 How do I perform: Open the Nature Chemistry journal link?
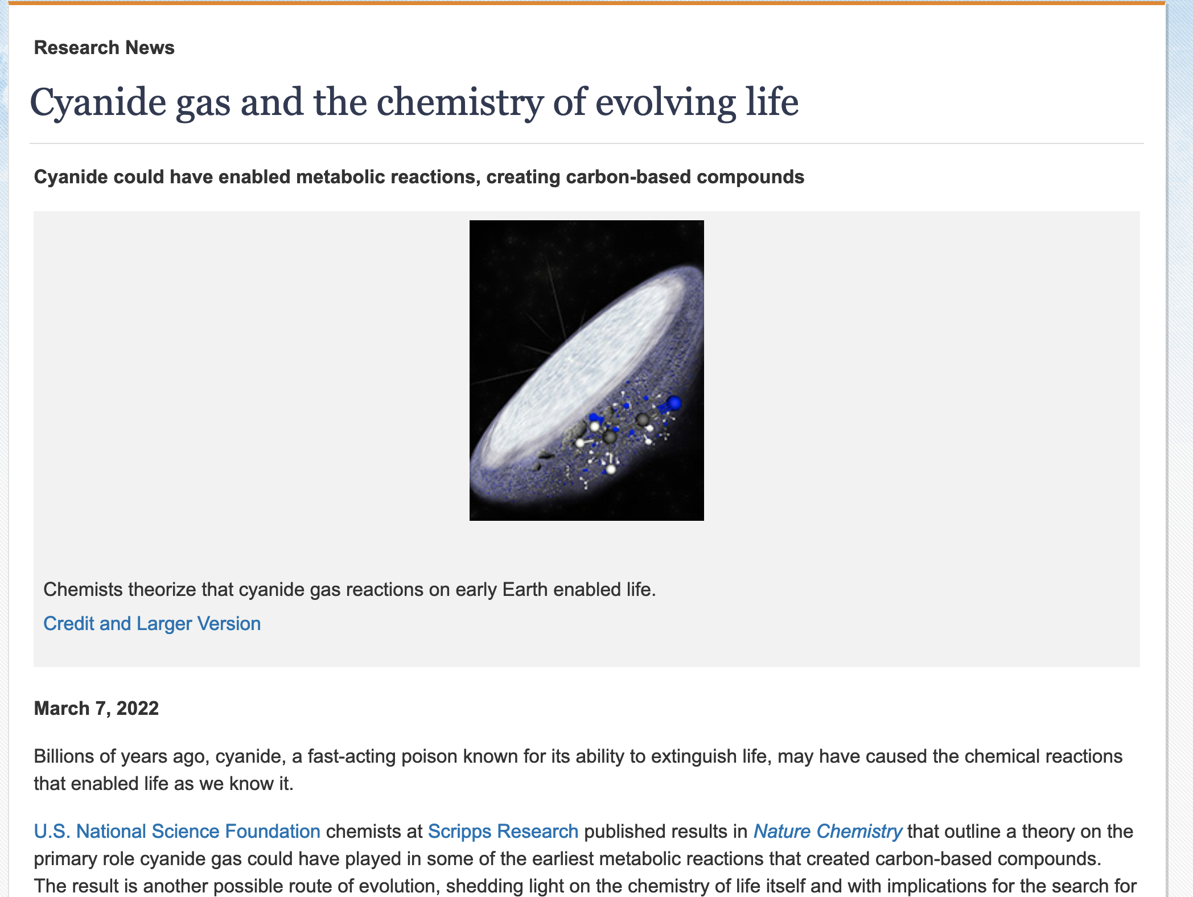pyautogui.click(x=828, y=832)
